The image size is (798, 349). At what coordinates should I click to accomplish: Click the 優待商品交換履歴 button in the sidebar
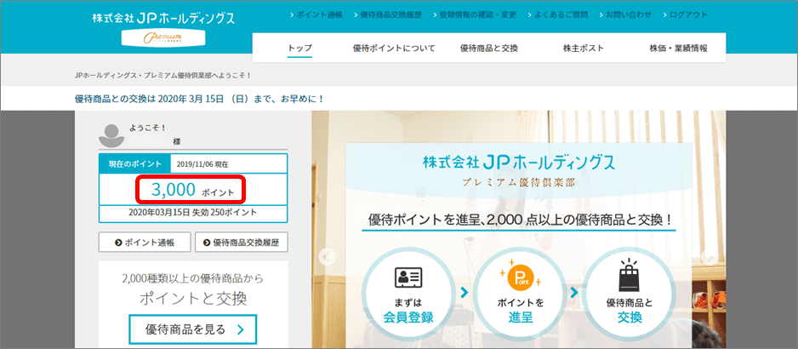coord(242,243)
